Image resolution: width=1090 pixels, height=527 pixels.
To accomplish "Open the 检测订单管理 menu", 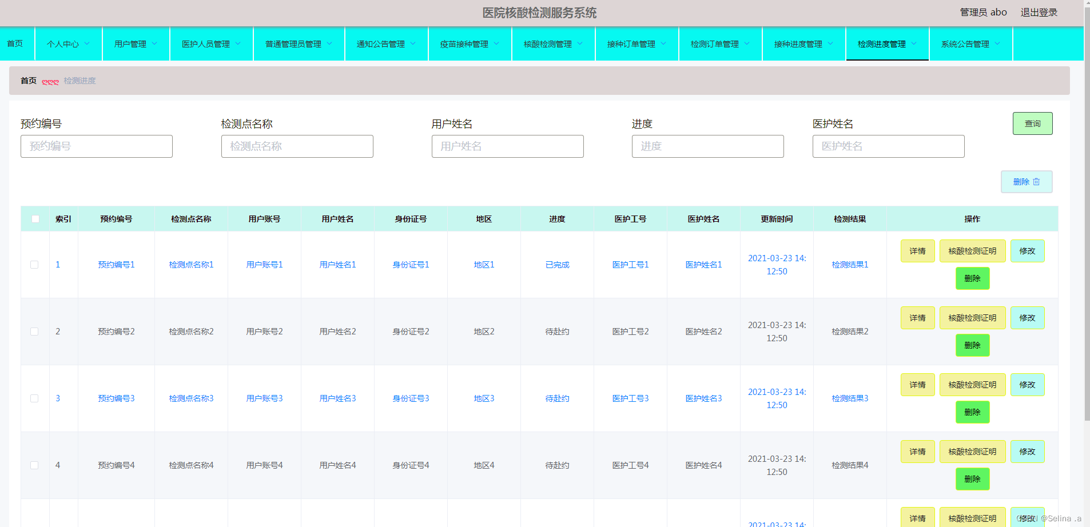I will pos(716,43).
